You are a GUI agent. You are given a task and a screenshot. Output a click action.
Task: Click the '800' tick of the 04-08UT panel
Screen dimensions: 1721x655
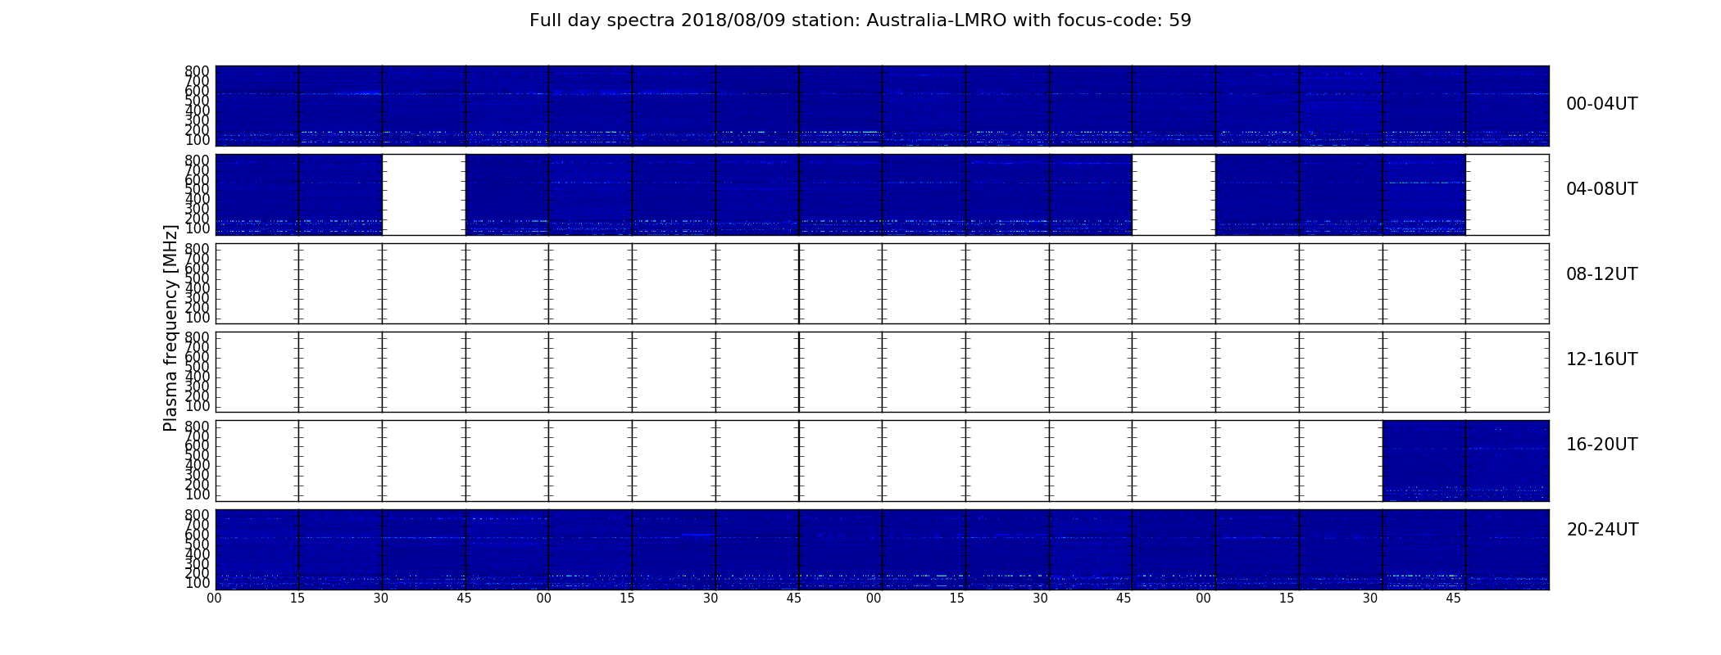click(x=198, y=160)
